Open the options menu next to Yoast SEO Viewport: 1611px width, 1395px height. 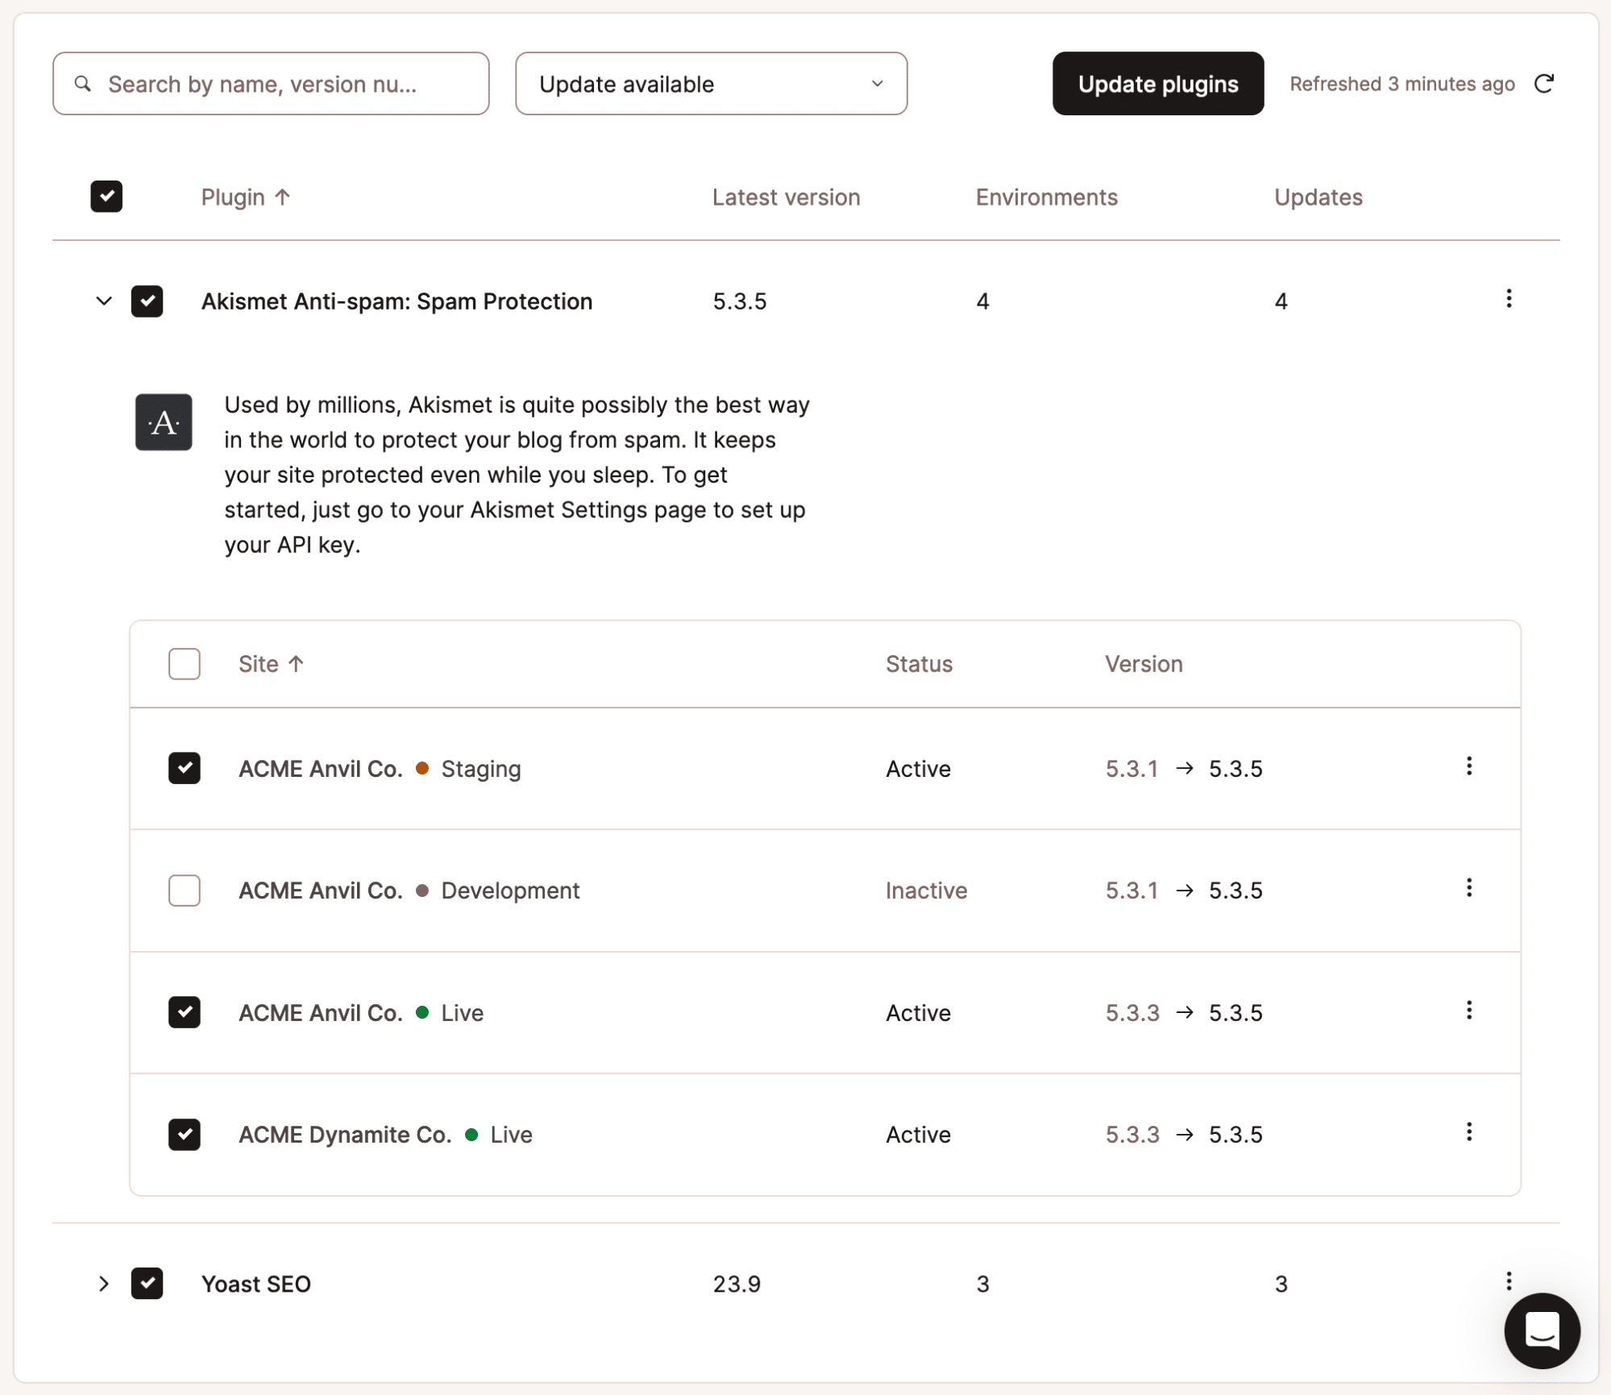[x=1508, y=1281]
